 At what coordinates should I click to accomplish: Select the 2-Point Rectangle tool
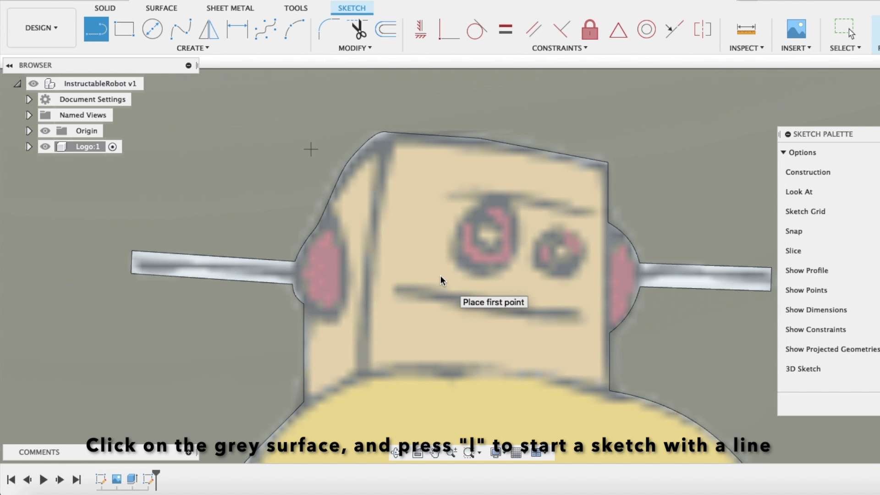124,29
